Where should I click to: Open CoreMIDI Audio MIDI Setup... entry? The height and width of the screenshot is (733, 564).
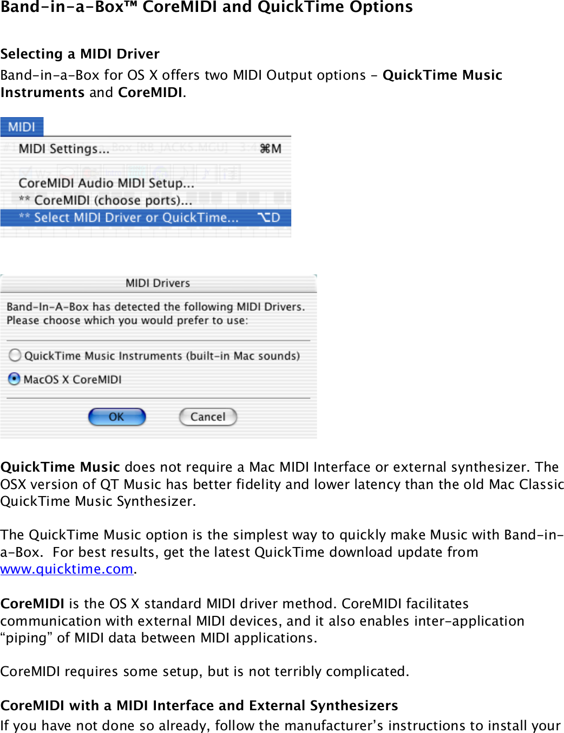pyautogui.click(x=106, y=183)
